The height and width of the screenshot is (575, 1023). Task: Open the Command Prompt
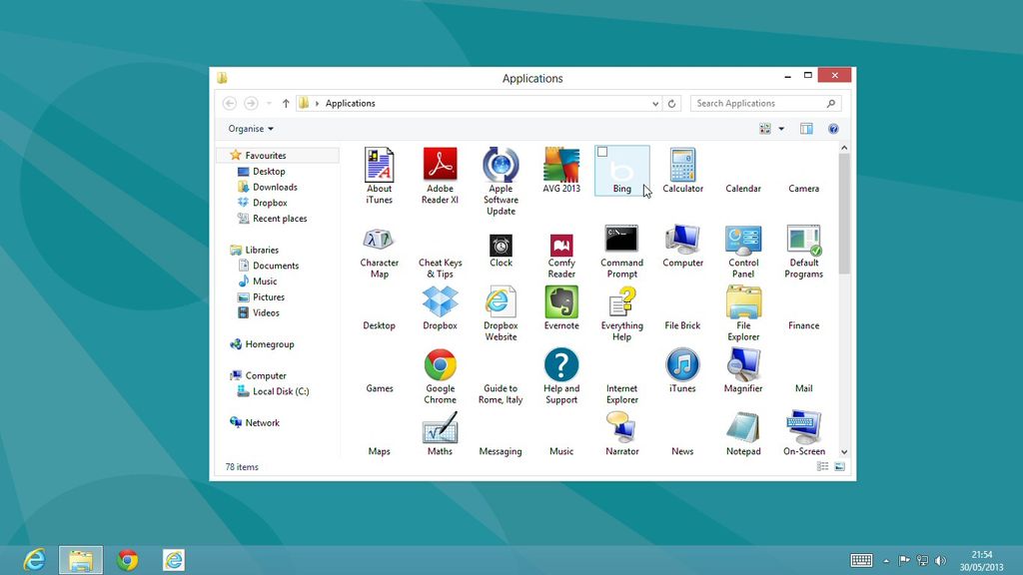[x=621, y=238]
